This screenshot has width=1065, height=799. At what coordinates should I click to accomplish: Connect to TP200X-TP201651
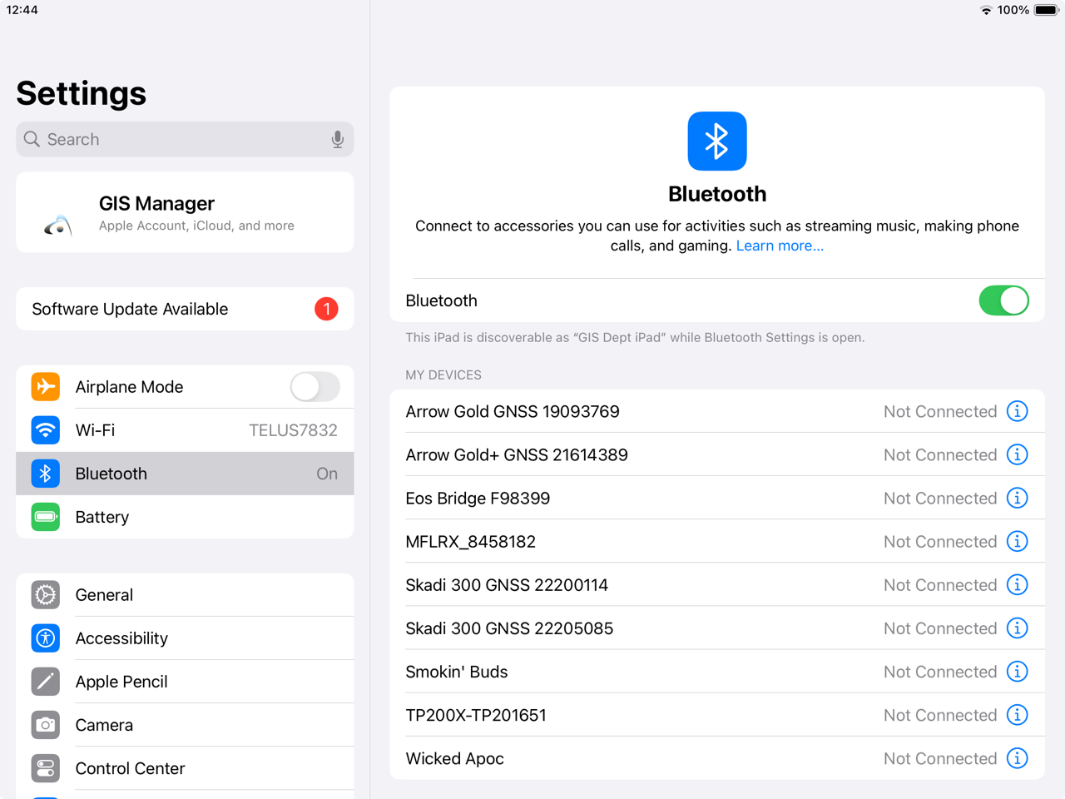pyautogui.click(x=717, y=714)
